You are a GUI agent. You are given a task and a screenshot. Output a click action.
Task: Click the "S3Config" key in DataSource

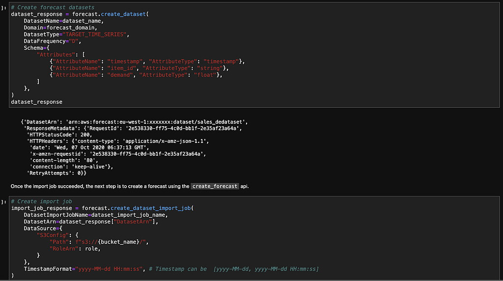click(x=53, y=235)
